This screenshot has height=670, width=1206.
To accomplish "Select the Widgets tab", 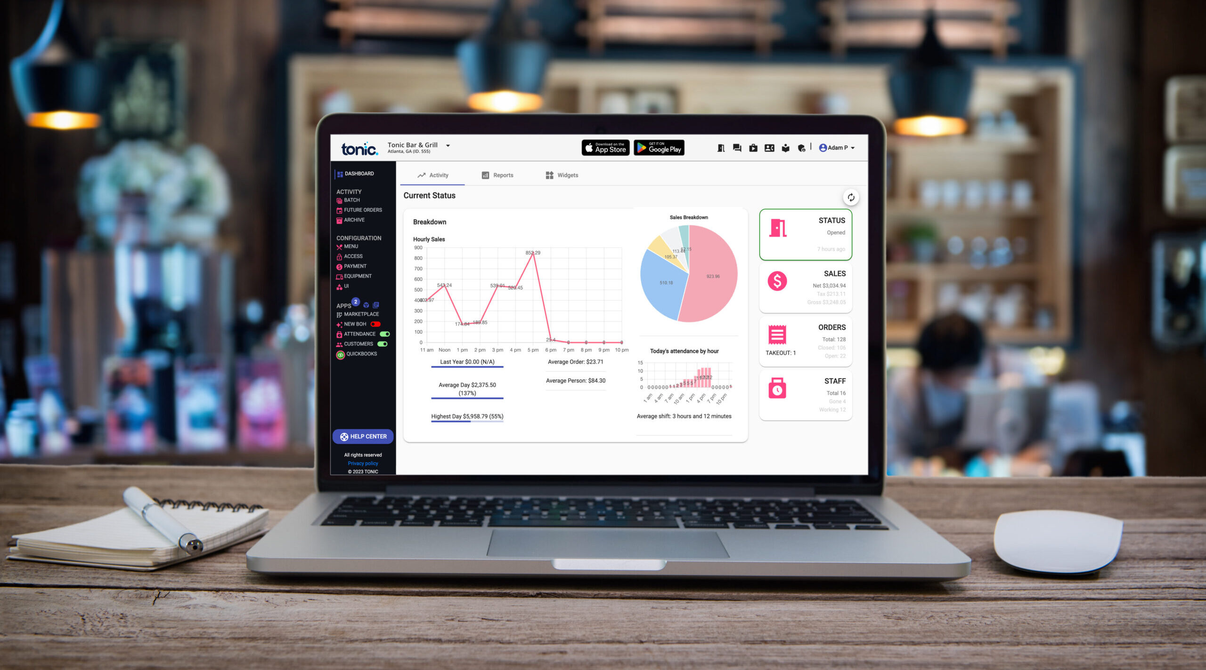I will (x=562, y=175).
